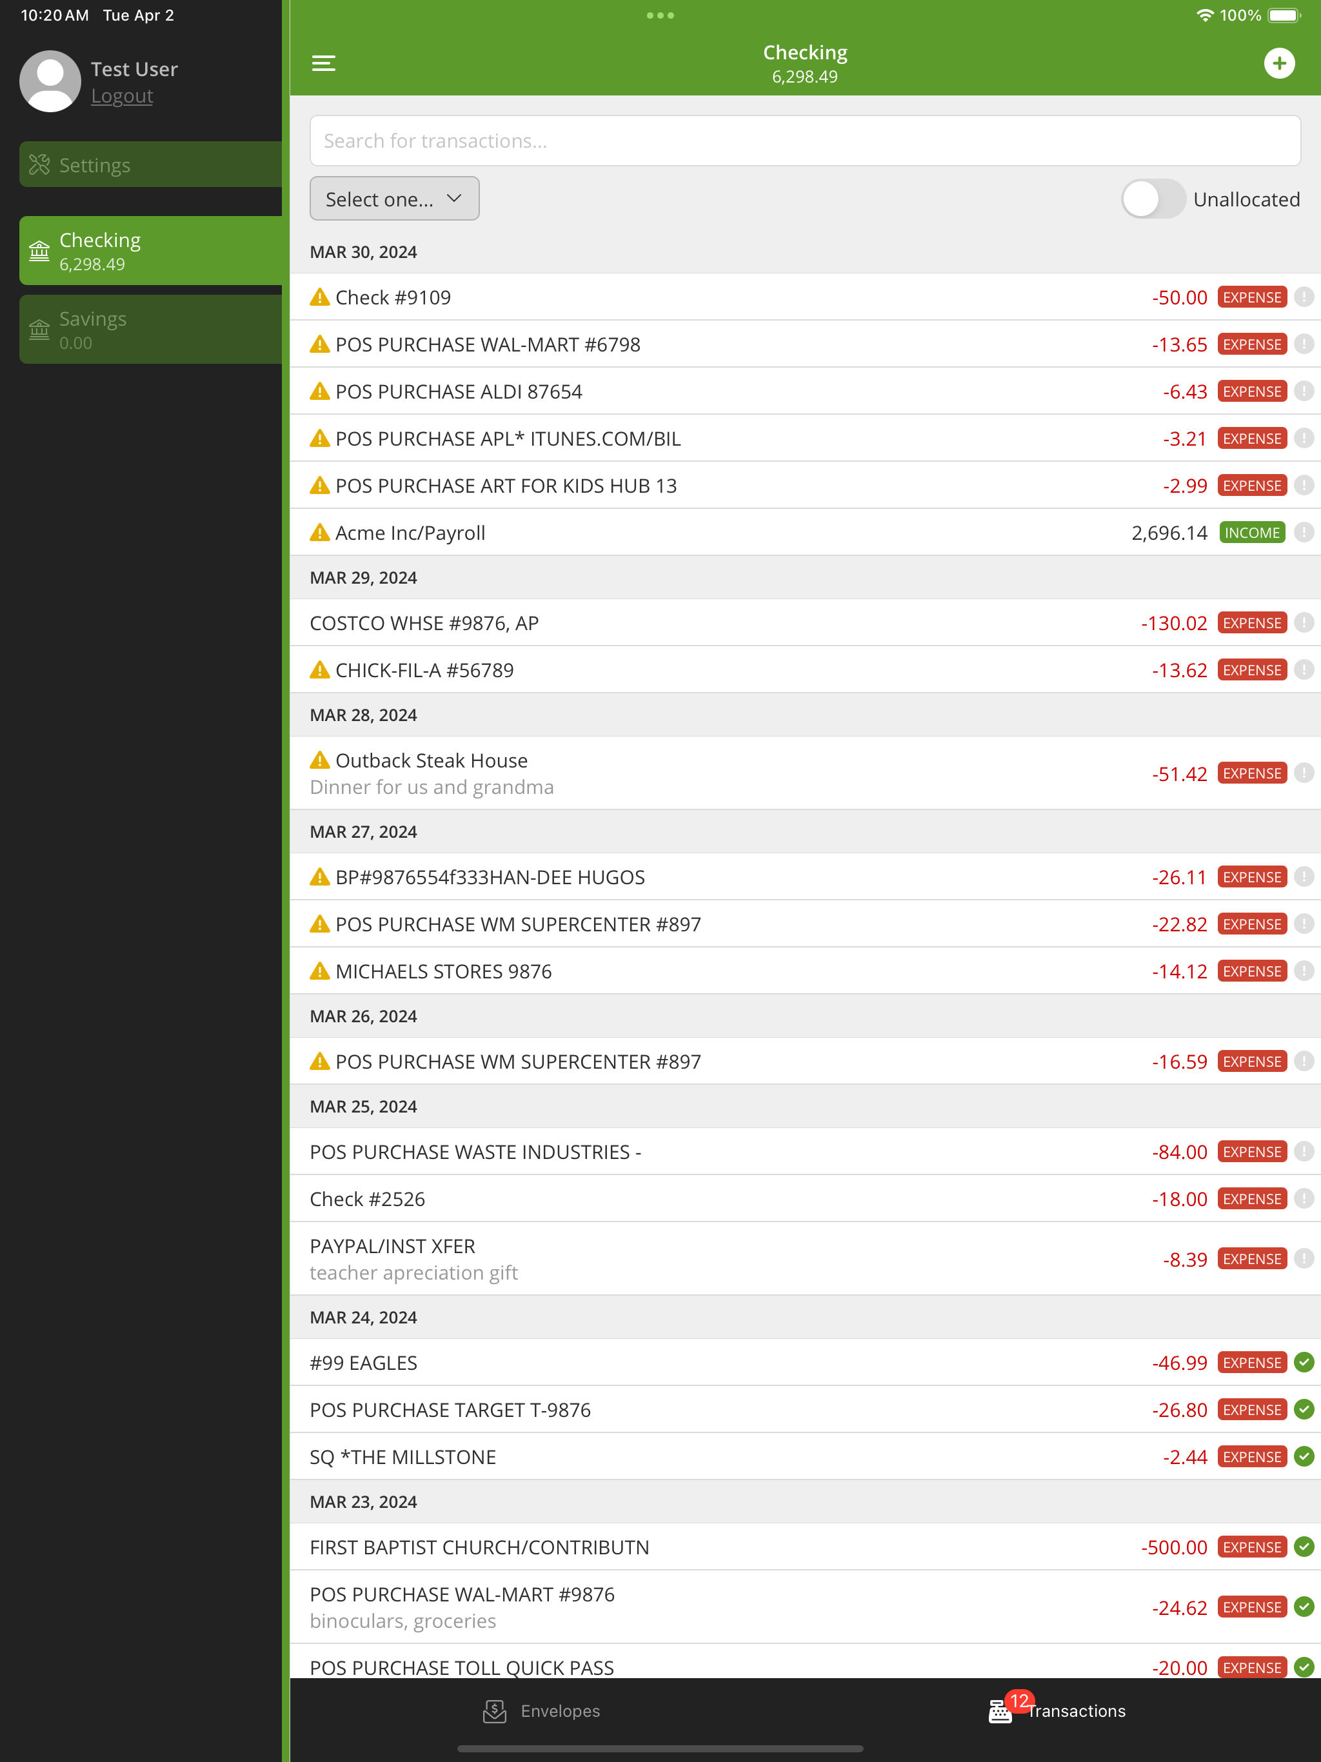
Task: Open the POS PURCHASE TOLL QUICK PASS transaction
Action: click(x=805, y=1661)
